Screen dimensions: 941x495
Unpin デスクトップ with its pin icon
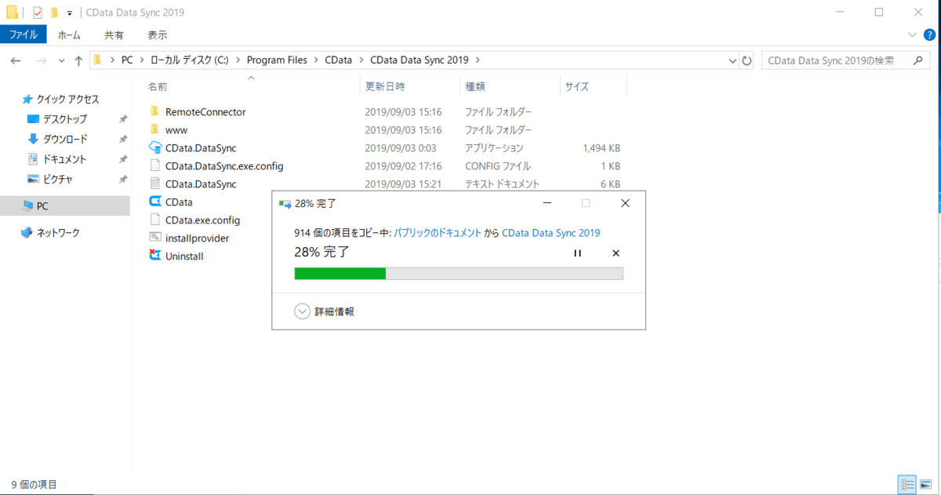[x=123, y=119]
